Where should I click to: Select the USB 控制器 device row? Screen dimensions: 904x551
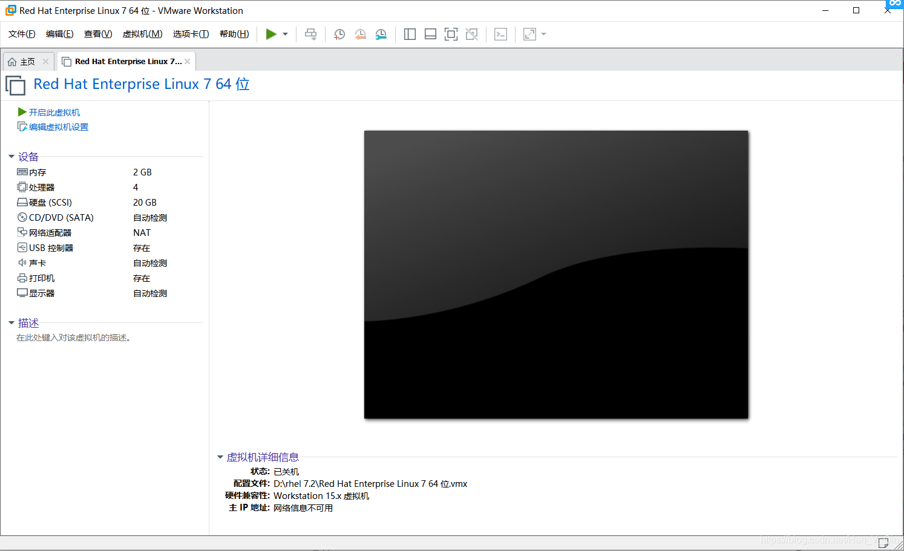[x=109, y=248]
